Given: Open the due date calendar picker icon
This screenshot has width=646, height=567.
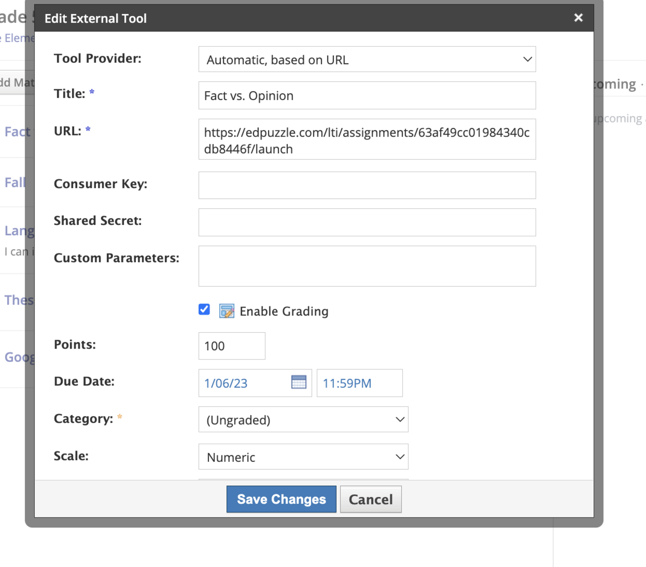Looking at the screenshot, I should 298,382.
